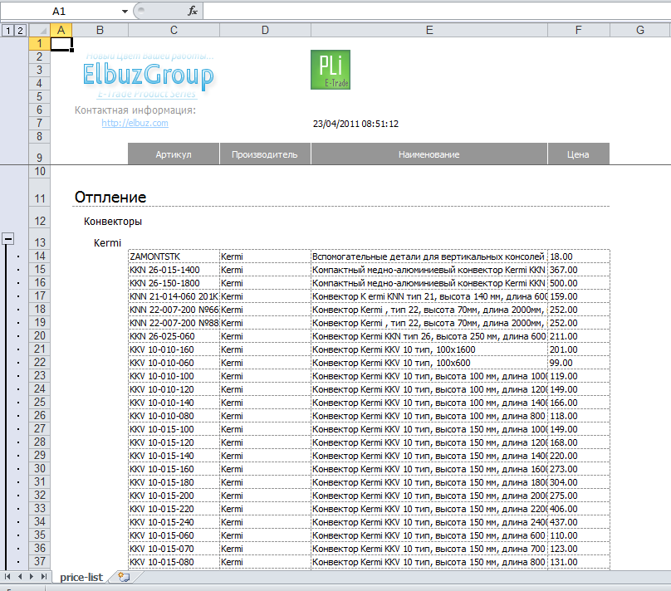
Task: Select price cell 99.00
Action: [x=579, y=363]
